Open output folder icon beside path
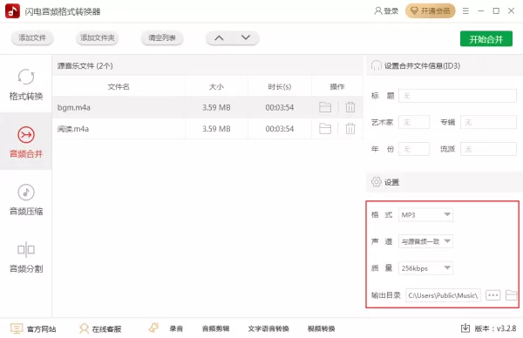523x338 pixels. [x=512, y=295]
